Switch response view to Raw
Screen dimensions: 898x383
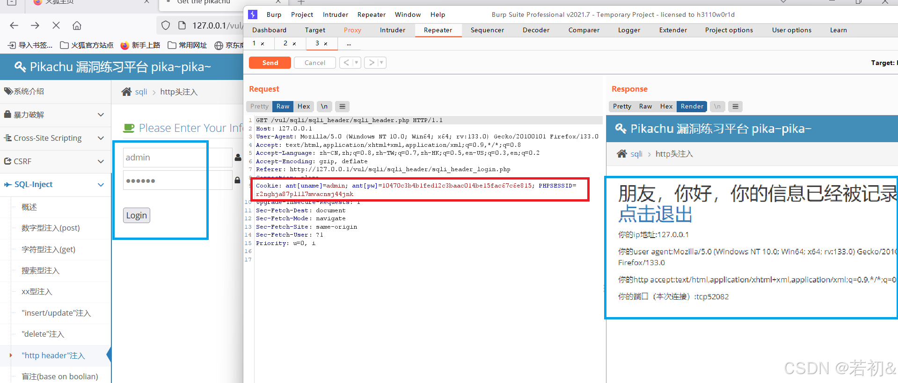tap(645, 107)
